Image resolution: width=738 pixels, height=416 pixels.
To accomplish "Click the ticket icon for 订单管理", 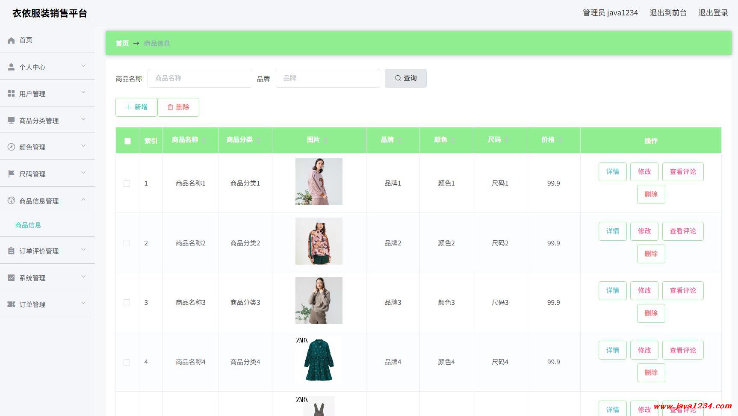I will pyautogui.click(x=11, y=304).
